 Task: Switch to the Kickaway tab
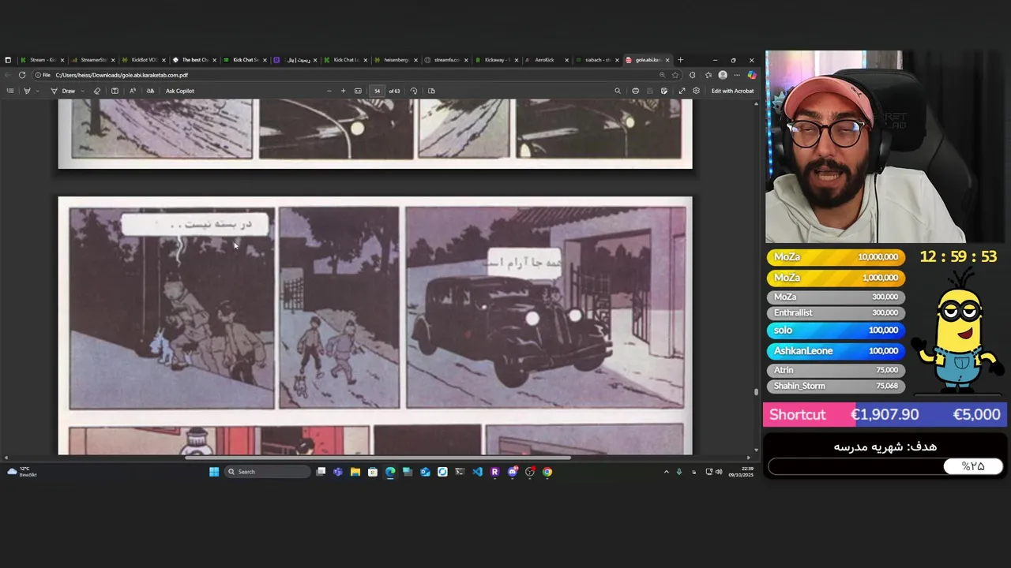point(496,60)
